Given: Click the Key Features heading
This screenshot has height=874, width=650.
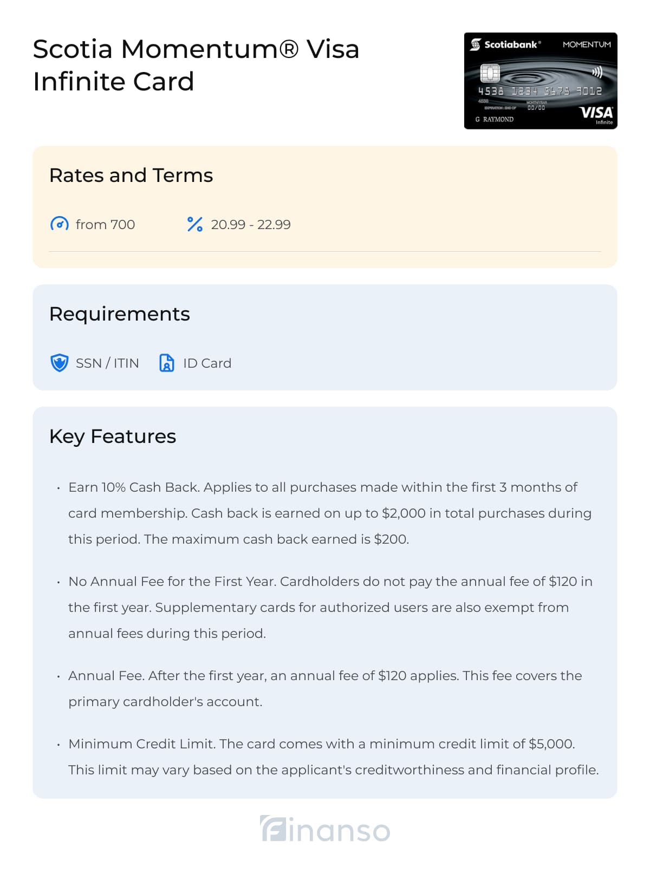Looking at the screenshot, I should (113, 436).
